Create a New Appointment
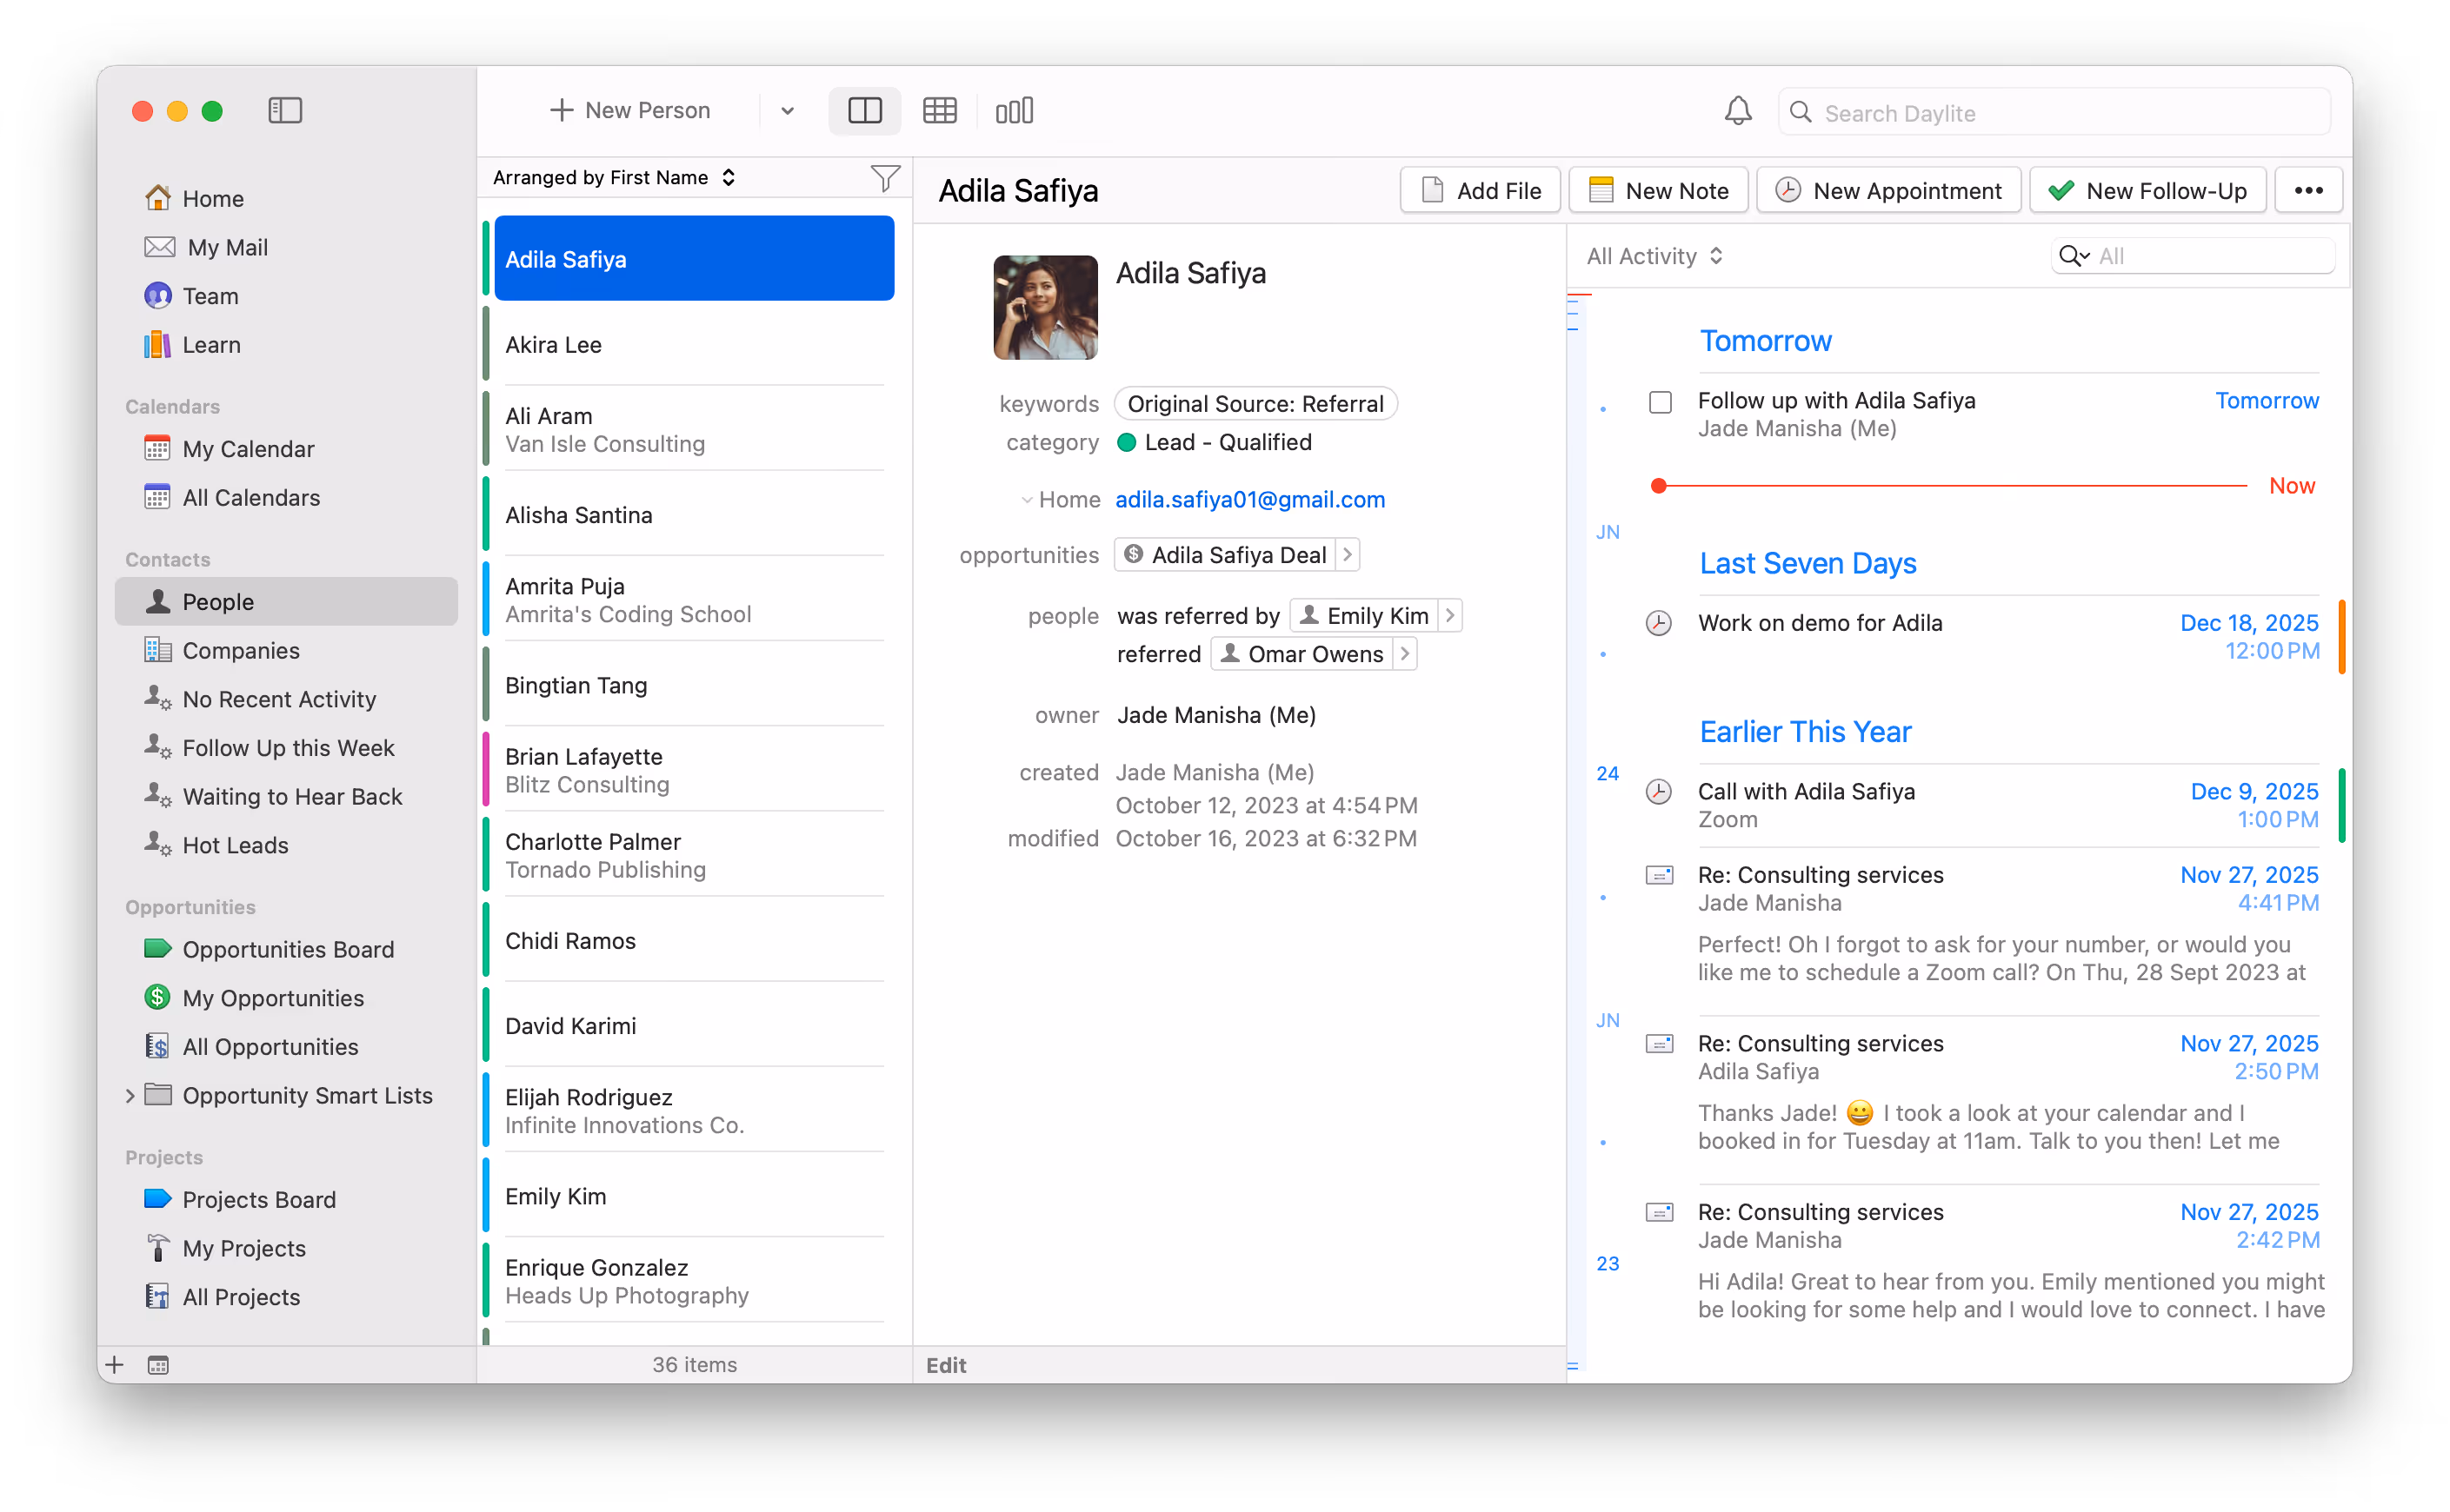 1888,191
